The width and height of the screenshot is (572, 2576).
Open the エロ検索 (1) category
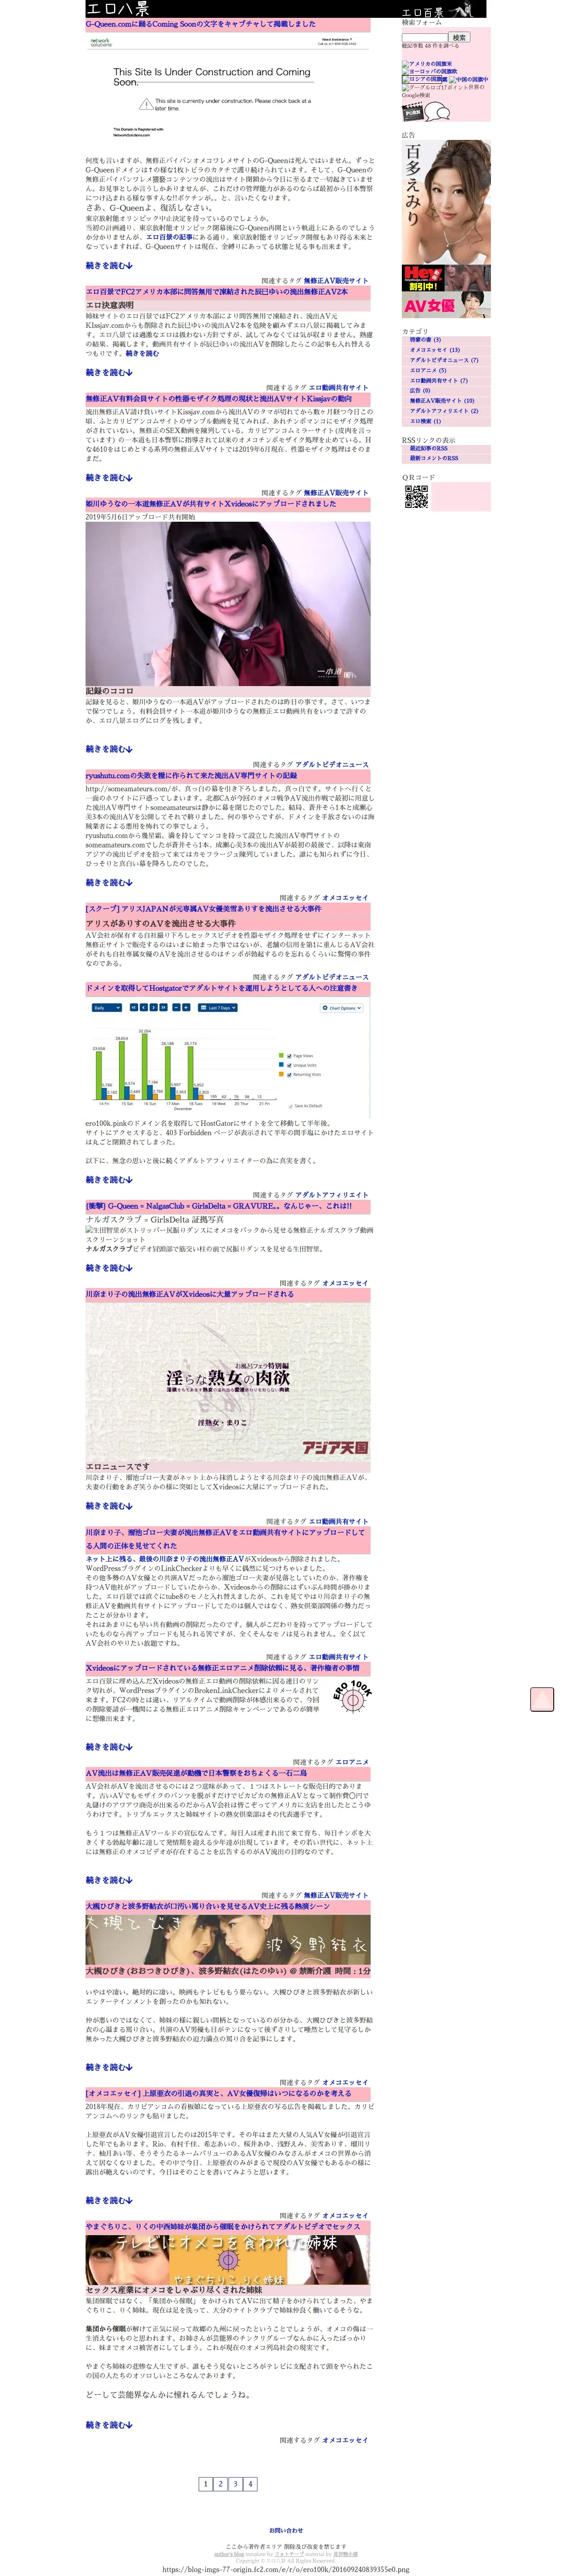(x=425, y=421)
